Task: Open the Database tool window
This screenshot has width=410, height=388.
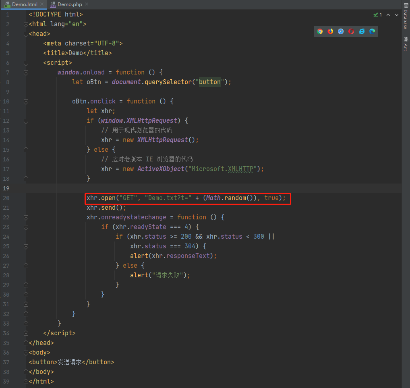Action: (x=406, y=16)
